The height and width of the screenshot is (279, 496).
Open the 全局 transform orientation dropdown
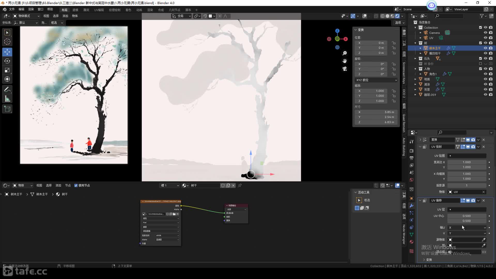(x=182, y=16)
